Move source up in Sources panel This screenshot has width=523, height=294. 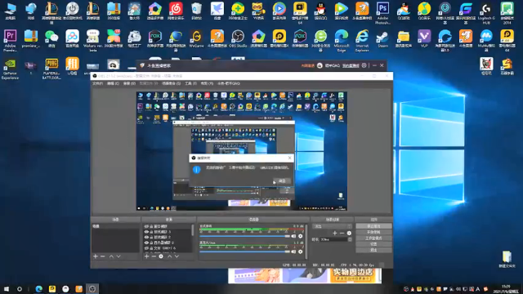[169, 256]
